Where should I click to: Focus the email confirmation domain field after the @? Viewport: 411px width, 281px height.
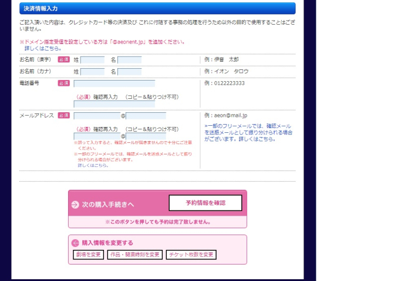[x=146, y=136]
